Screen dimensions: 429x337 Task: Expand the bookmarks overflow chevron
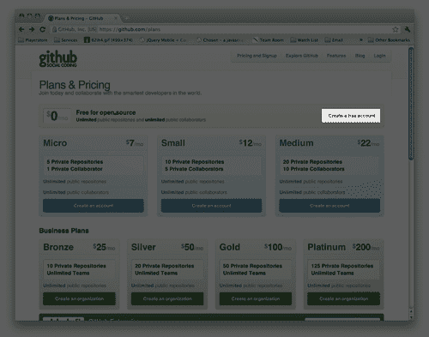[x=361, y=40]
